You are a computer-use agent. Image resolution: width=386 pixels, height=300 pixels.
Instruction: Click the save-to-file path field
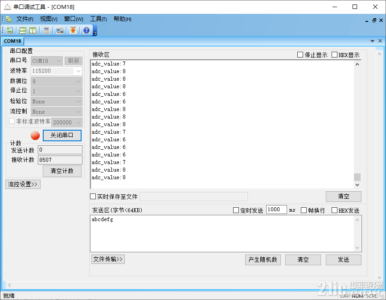(194, 197)
